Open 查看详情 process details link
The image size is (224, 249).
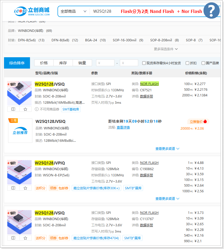pyautogui.click(x=123, y=127)
